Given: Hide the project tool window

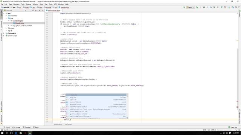Looking at the screenshot, I should pyautogui.click(x=43, y=10).
